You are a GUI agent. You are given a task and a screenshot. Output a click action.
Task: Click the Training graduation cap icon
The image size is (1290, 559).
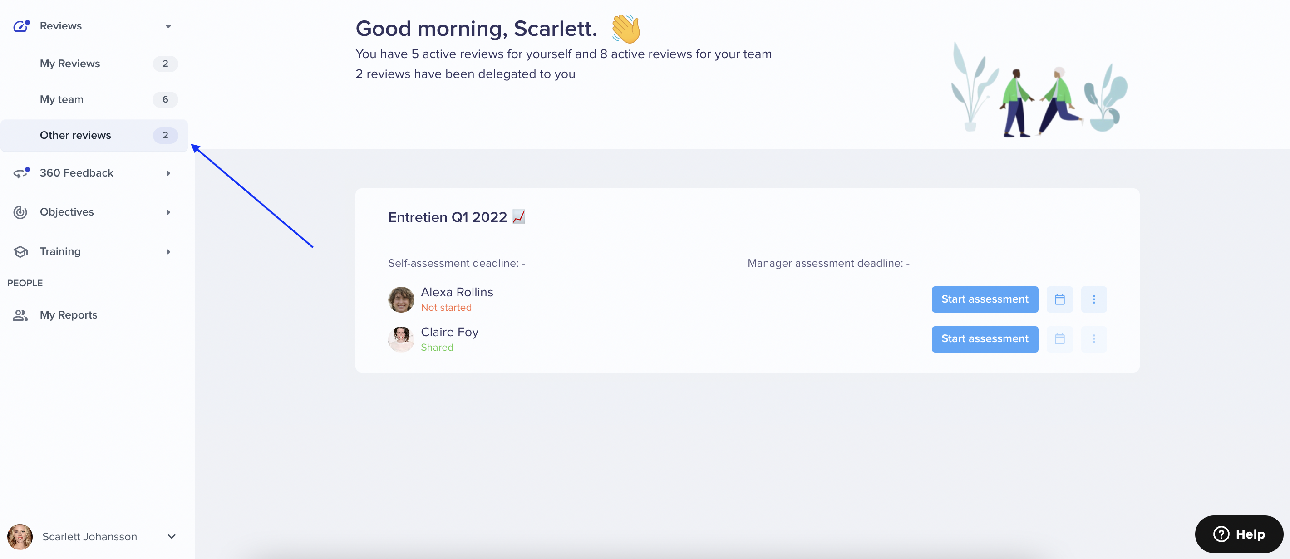coord(20,251)
